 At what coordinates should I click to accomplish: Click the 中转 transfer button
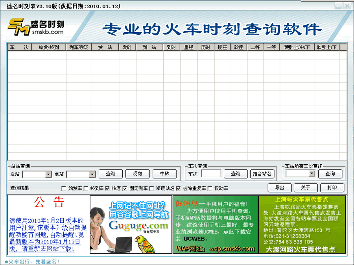pyautogui.click(x=165, y=174)
